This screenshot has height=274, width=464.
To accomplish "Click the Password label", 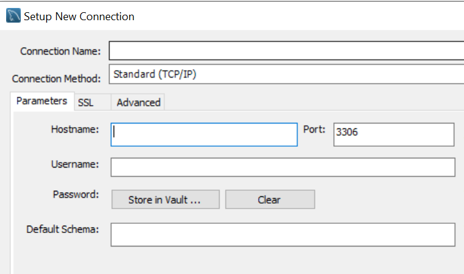I will point(76,194).
